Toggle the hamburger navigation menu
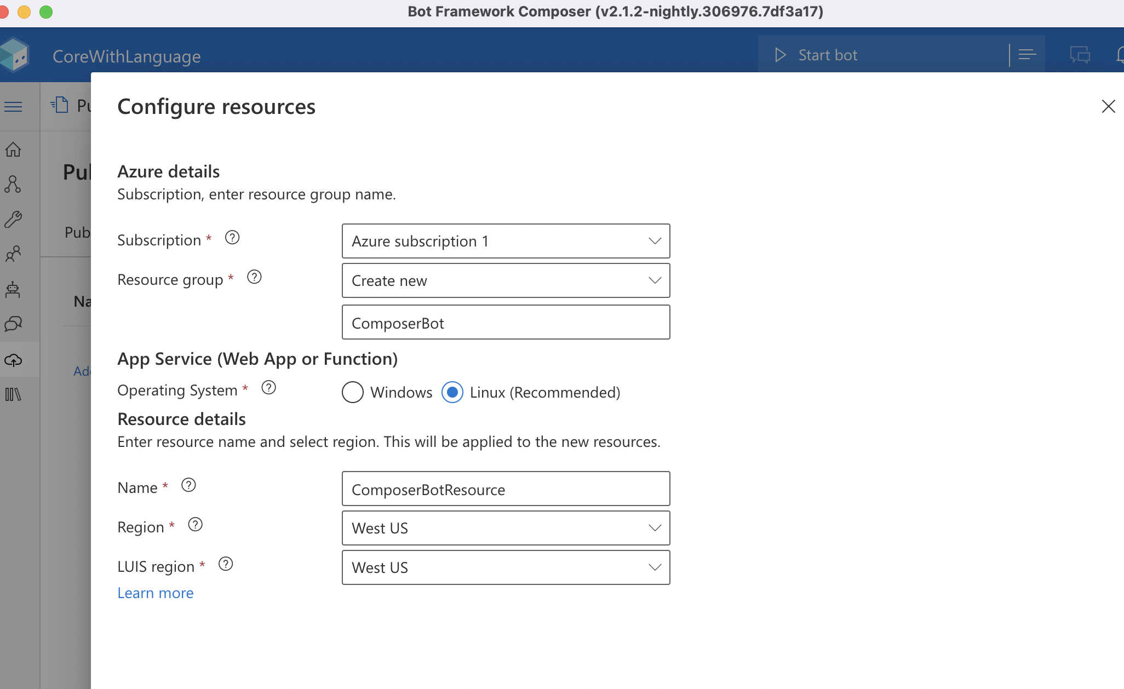 pyautogui.click(x=13, y=106)
